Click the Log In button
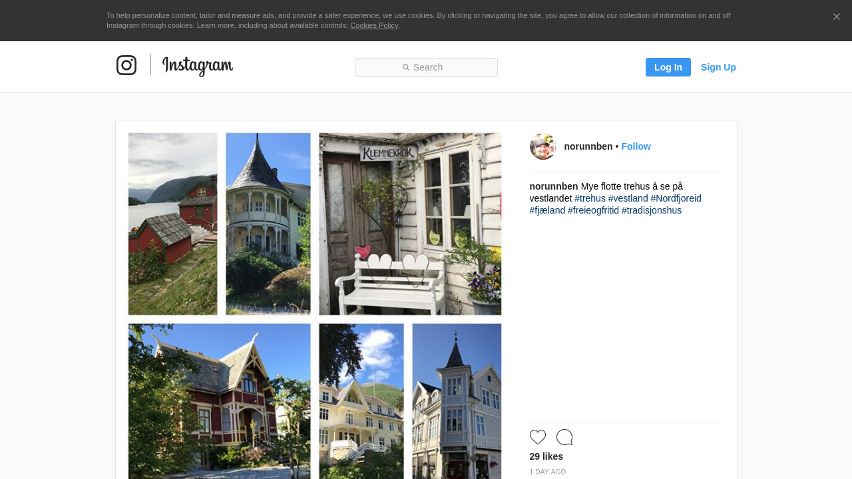This screenshot has height=479, width=852. coord(668,67)
